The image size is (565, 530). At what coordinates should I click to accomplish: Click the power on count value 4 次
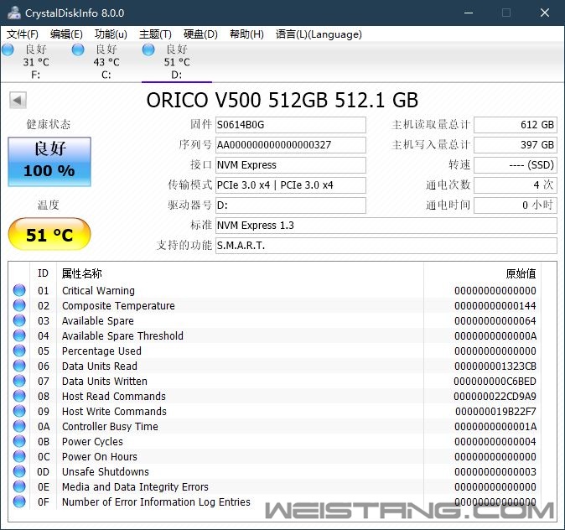(x=516, y=185)
